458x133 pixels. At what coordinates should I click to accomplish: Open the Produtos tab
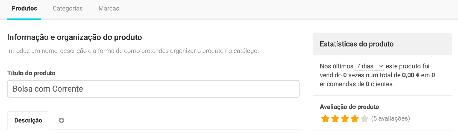(x=24, y=9)
